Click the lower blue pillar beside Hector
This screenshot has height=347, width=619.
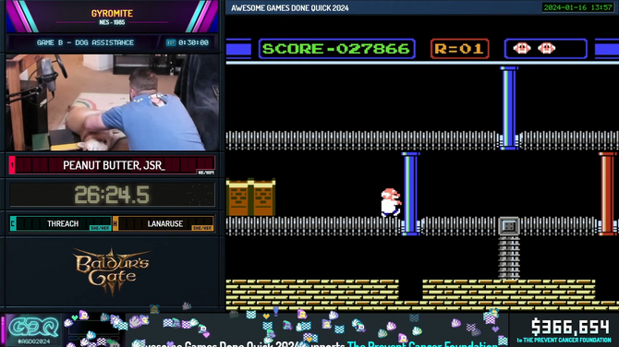pos(410,194)
